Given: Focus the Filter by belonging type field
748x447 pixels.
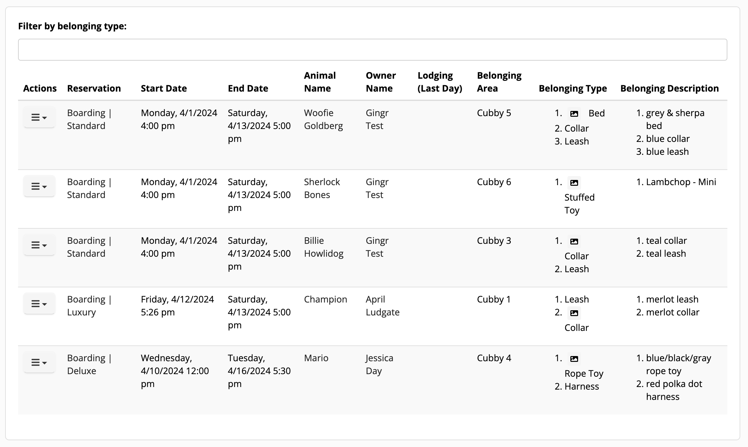Looking at the screenshot, I should tap(372, 50).
